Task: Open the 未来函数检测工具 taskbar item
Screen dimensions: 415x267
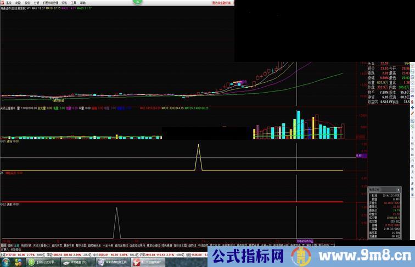Action: pos(113,263)
